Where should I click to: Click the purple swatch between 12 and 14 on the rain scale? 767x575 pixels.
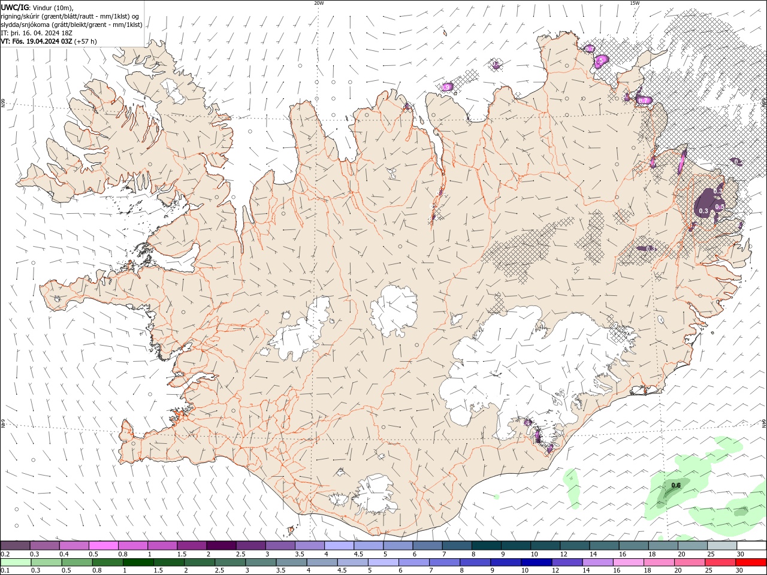coord(566,562)
